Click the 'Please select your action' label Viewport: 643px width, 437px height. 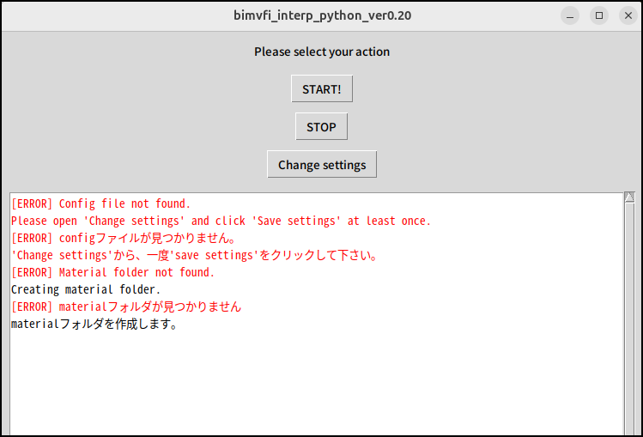tap(322, 52)
